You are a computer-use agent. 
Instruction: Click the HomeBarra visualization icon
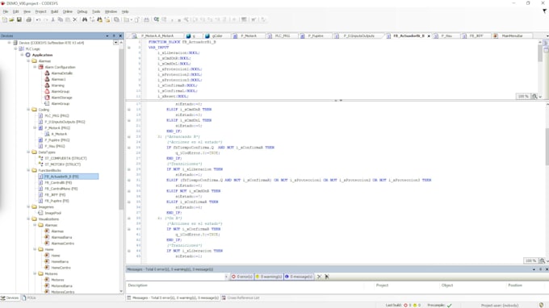pos(47,261)
